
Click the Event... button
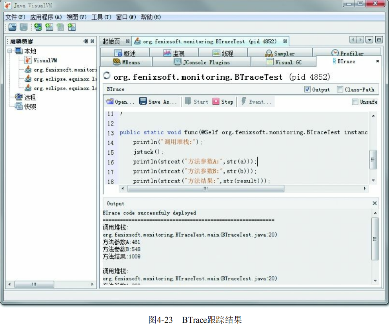256,102
